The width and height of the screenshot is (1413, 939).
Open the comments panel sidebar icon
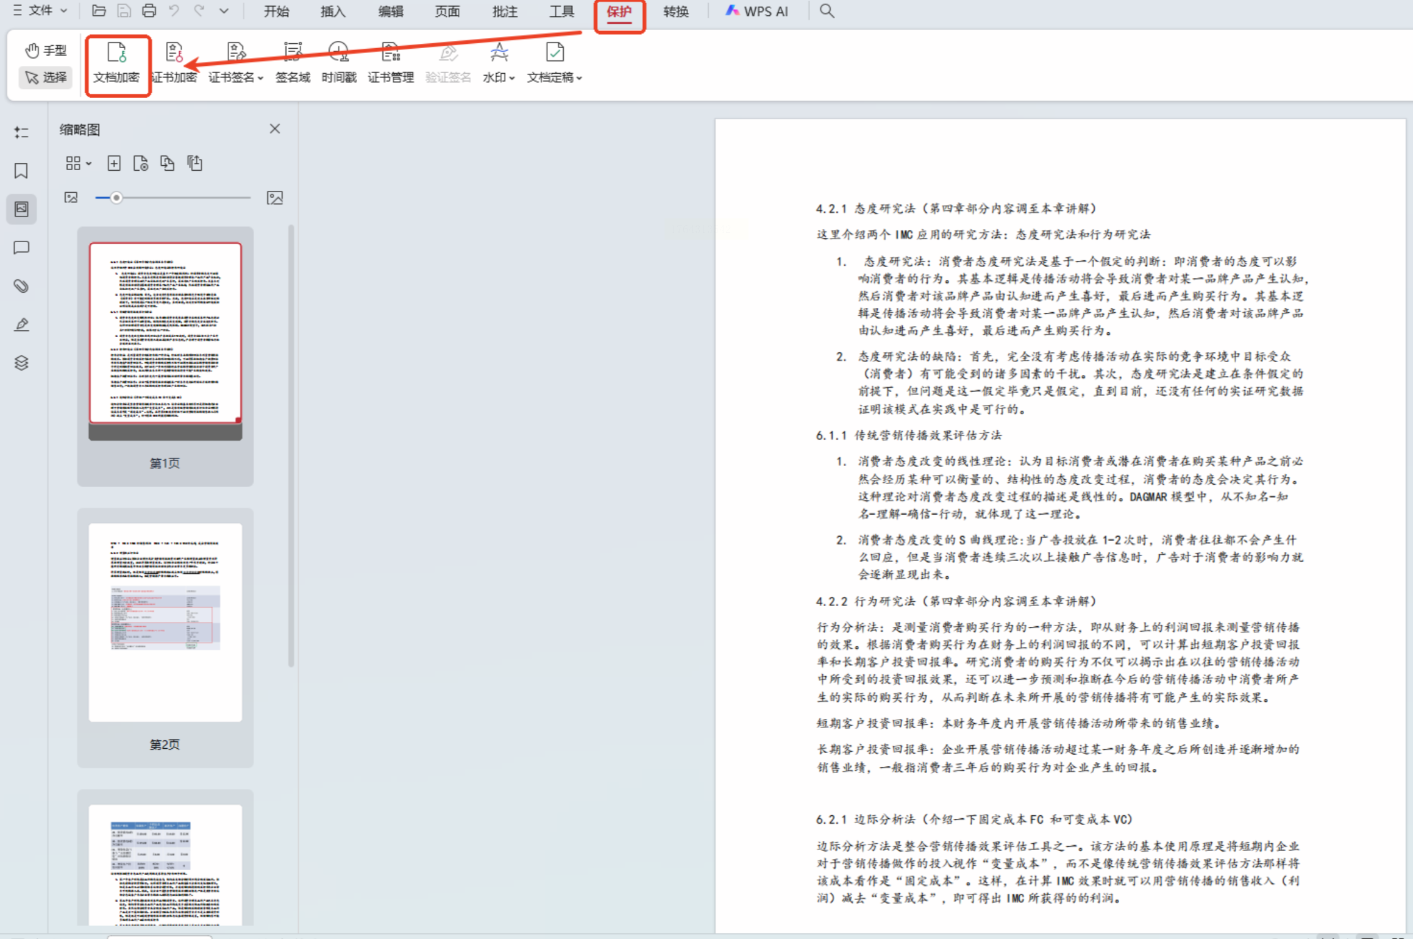21,248
